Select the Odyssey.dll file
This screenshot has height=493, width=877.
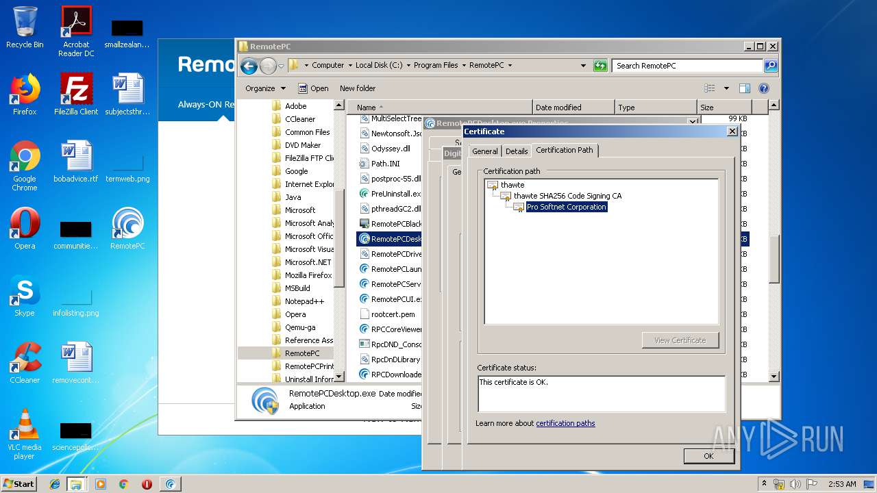(391, 149)
